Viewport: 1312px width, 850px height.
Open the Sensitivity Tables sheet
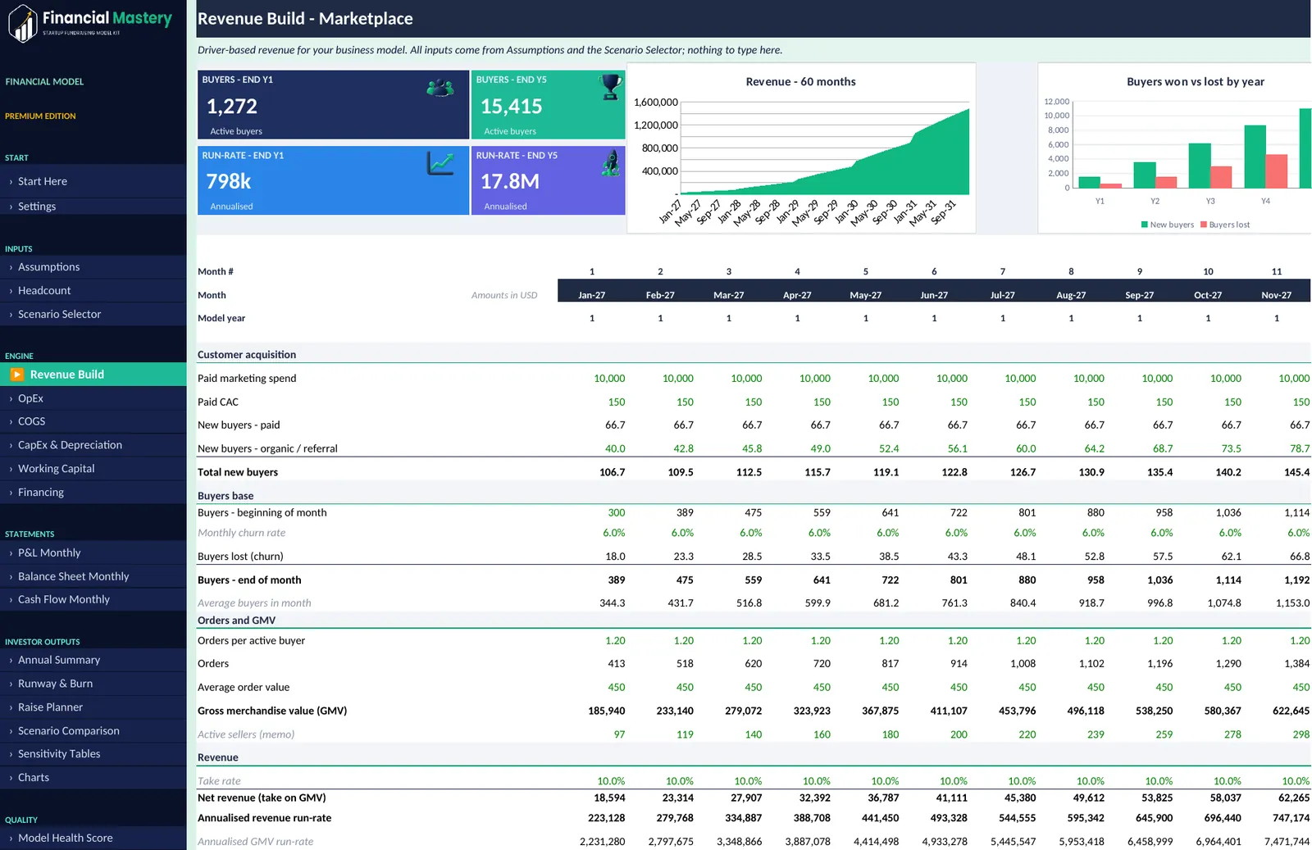[x=93, y=754]
